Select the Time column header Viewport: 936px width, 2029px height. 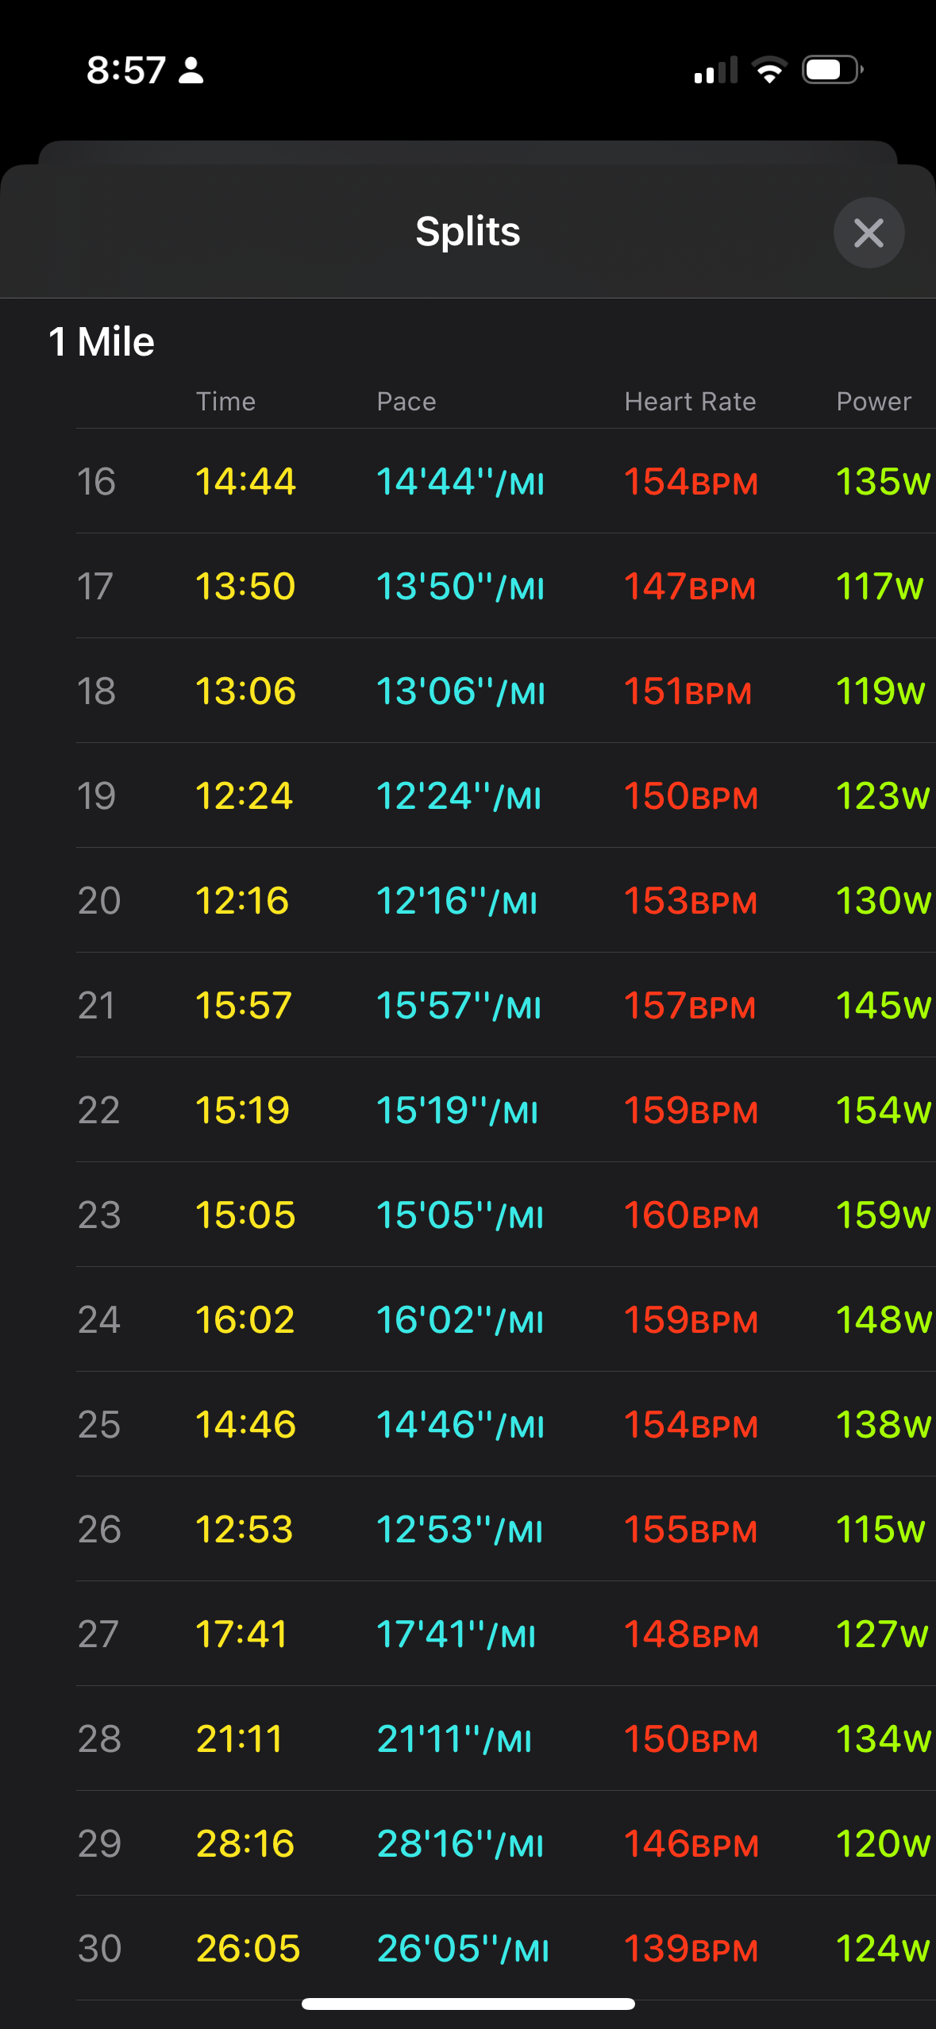tap(225, 402)
